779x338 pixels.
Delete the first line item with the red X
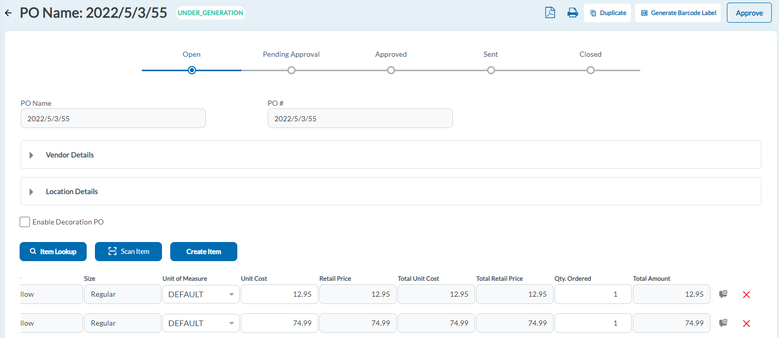[x=746, y=294]
